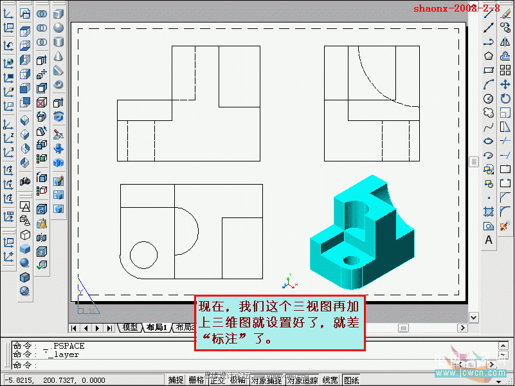This screenshot has width=515, height=386.
Task: Open the Setup Profile tool
Action: pyautogui.click(x=59, y=209)
